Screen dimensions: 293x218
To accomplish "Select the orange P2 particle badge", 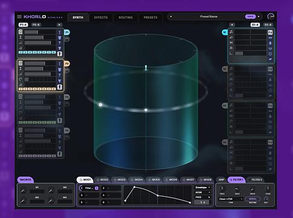I will pos(67,64).
